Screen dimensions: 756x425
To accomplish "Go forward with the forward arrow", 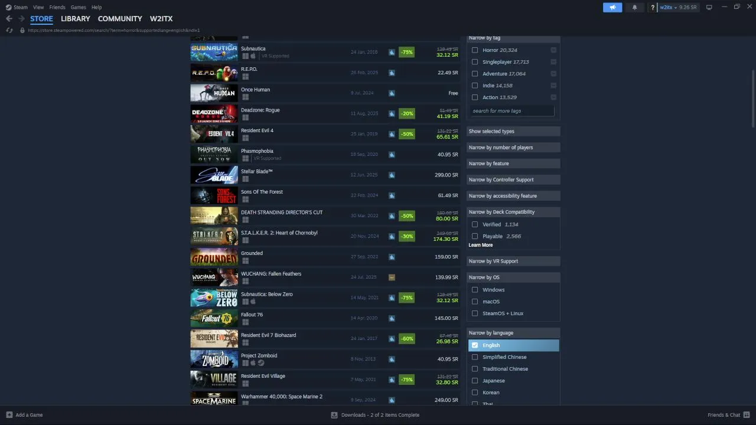I will point(21,19).
